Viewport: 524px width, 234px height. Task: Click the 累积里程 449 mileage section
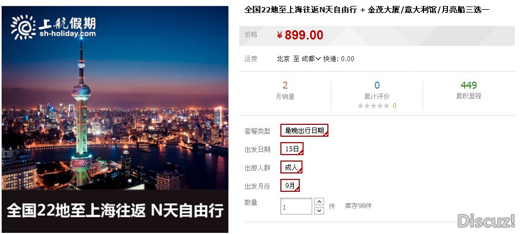point(468,90)
